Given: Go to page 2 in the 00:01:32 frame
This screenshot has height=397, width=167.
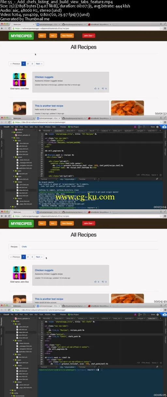Looking at the screenshot, I should tap(28, 64).
